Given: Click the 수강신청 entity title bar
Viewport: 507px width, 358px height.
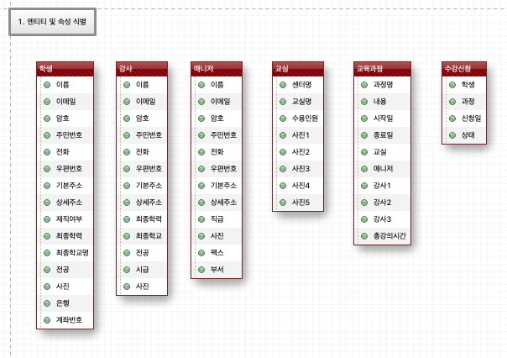Looking at the screenshot, I should (463, 69).
